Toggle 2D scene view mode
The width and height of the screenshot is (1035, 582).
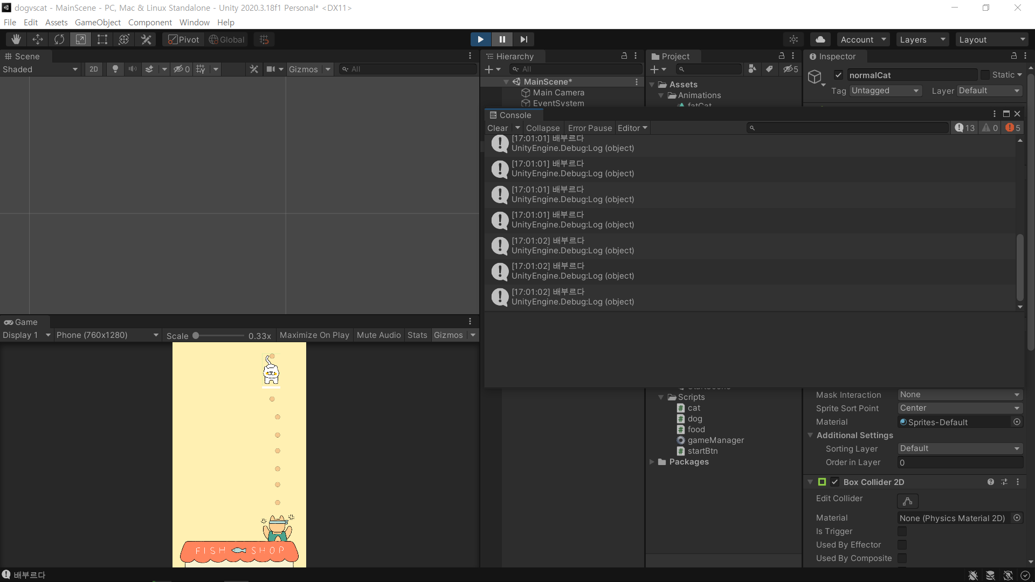coord(94,69)
